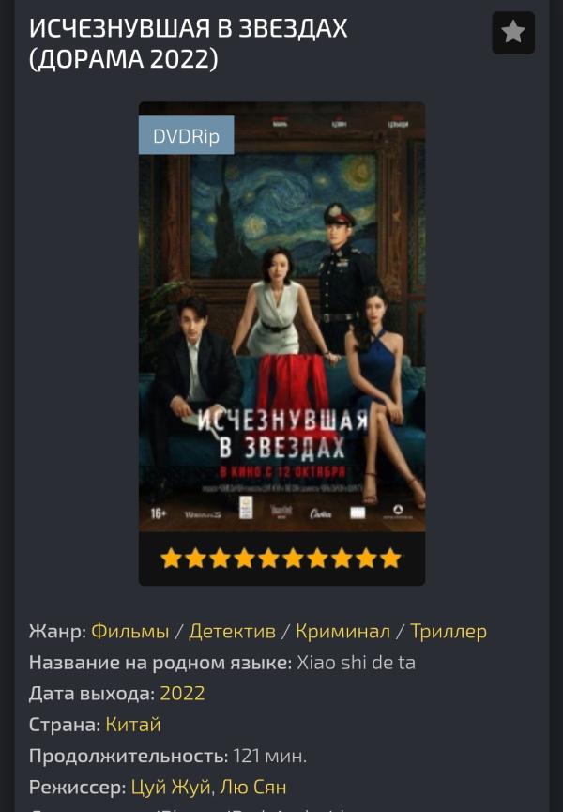Rate with the third star
The width and height of the screenshot is (563, 812).
[x=220, y=559]
